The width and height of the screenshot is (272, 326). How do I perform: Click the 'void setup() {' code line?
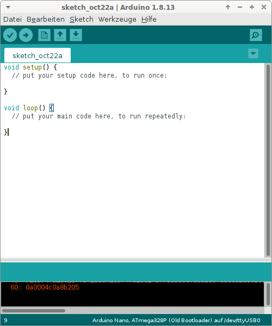coord(30,67)
